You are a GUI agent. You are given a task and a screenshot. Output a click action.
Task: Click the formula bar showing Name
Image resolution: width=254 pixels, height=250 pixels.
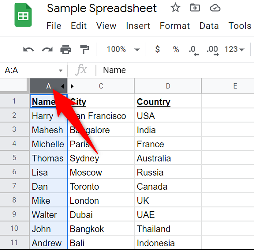point(175,70)
